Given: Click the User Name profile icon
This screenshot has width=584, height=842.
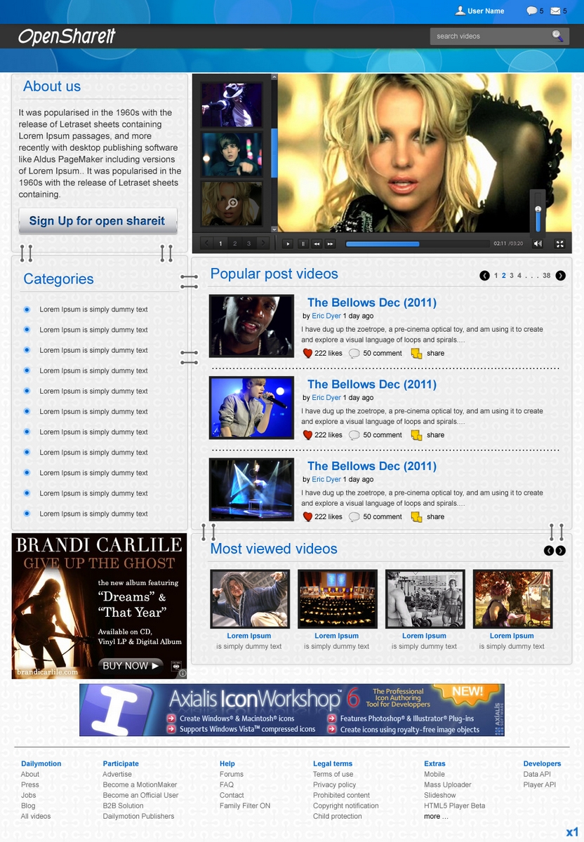Looking at the screenshot, I should point(460,11).
